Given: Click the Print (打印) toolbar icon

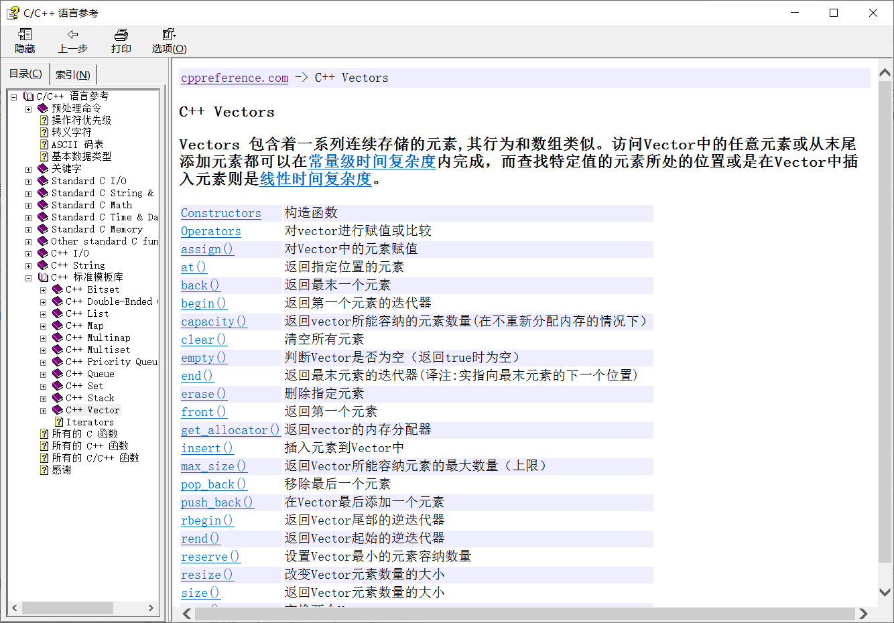Looking at the screenshot, I should (x=121, y=35).
